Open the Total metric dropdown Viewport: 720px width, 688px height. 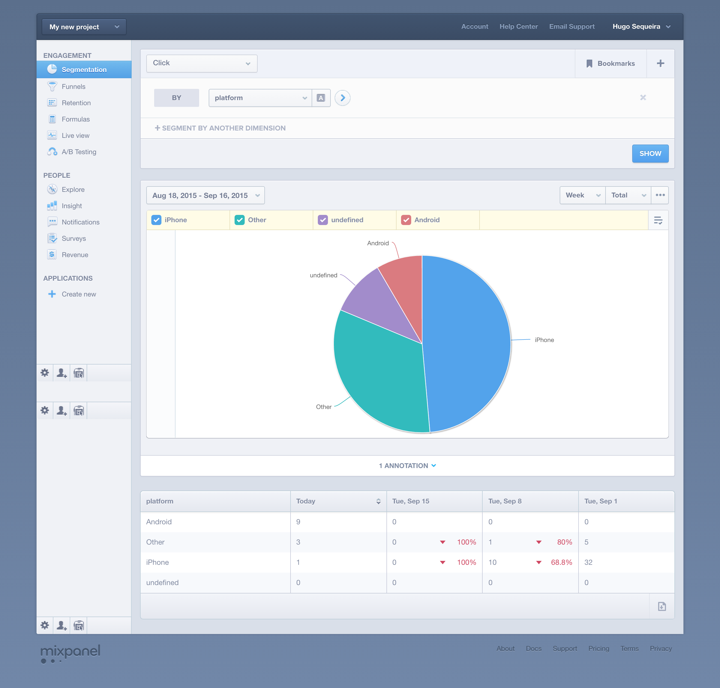[x=628, y=195]
